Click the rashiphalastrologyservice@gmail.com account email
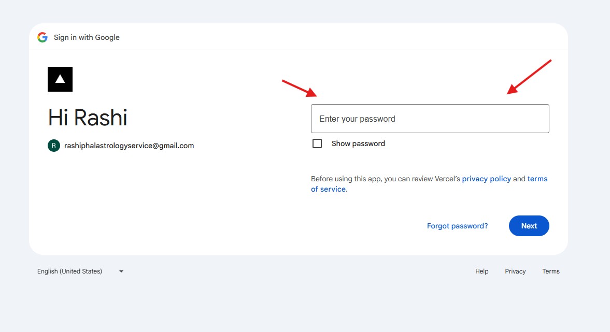610x332 pixels. point(129,146)
